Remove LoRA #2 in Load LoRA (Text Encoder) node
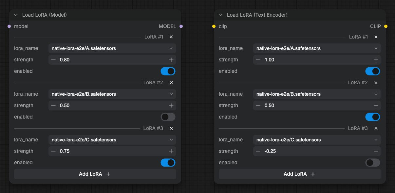 tap(376, 83)
